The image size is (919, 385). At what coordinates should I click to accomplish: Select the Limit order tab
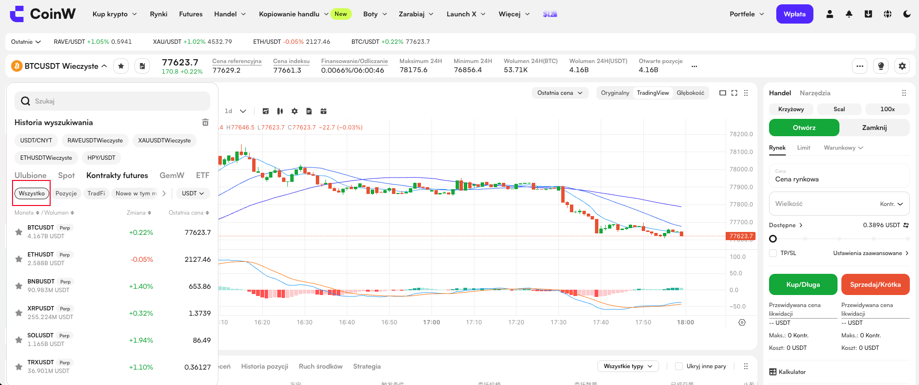coord(804,148)
